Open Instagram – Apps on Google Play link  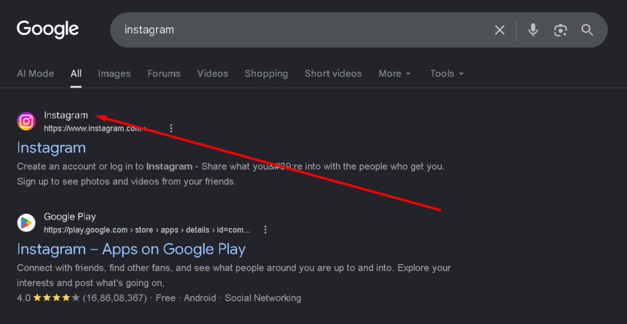pyautogui.click(x=131, y=249)
